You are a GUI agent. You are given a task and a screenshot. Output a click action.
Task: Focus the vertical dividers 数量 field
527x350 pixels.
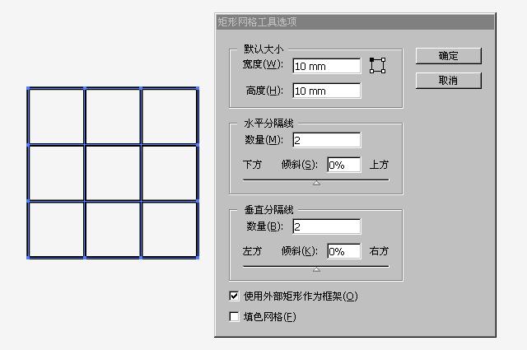[326, 226]
